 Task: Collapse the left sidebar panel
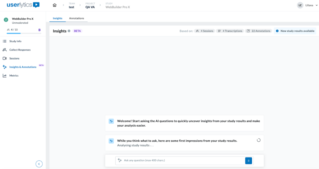(39, 164)
